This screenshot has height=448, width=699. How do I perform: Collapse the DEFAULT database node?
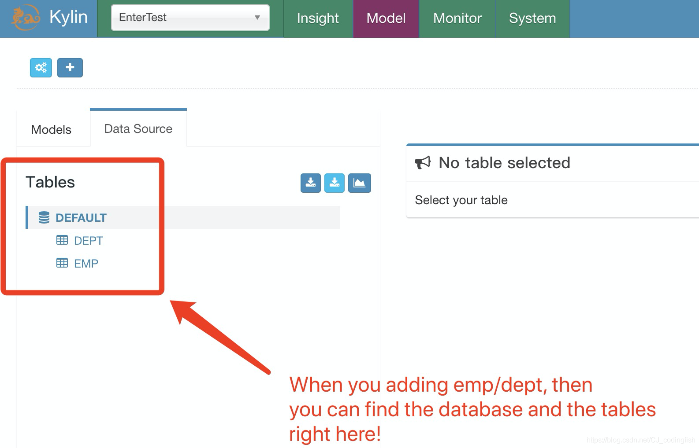pyautogui.click(x=81, y=218)
